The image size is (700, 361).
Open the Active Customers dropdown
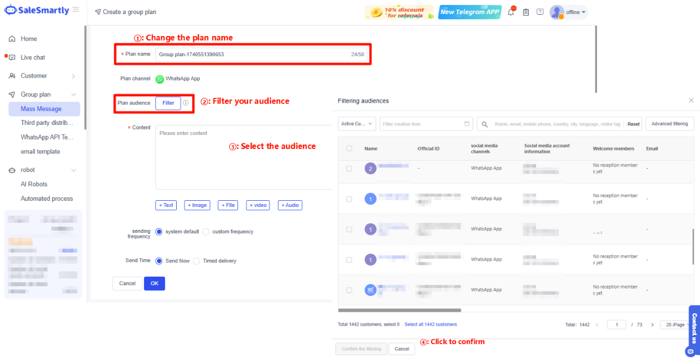click(357, 124)
